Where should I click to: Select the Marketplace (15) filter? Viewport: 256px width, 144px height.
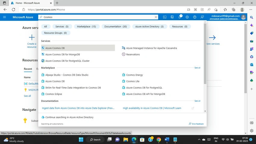point(86,27)
